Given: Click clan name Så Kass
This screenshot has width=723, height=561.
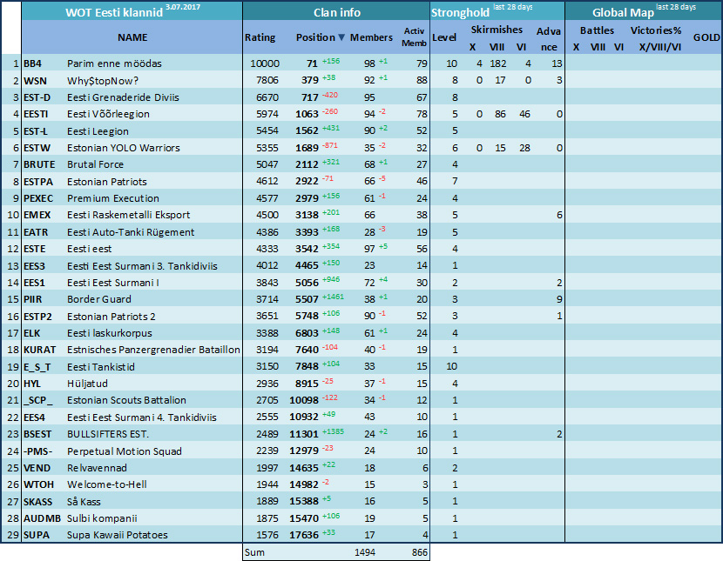Looking at the screenshot, I should (84, 502).
